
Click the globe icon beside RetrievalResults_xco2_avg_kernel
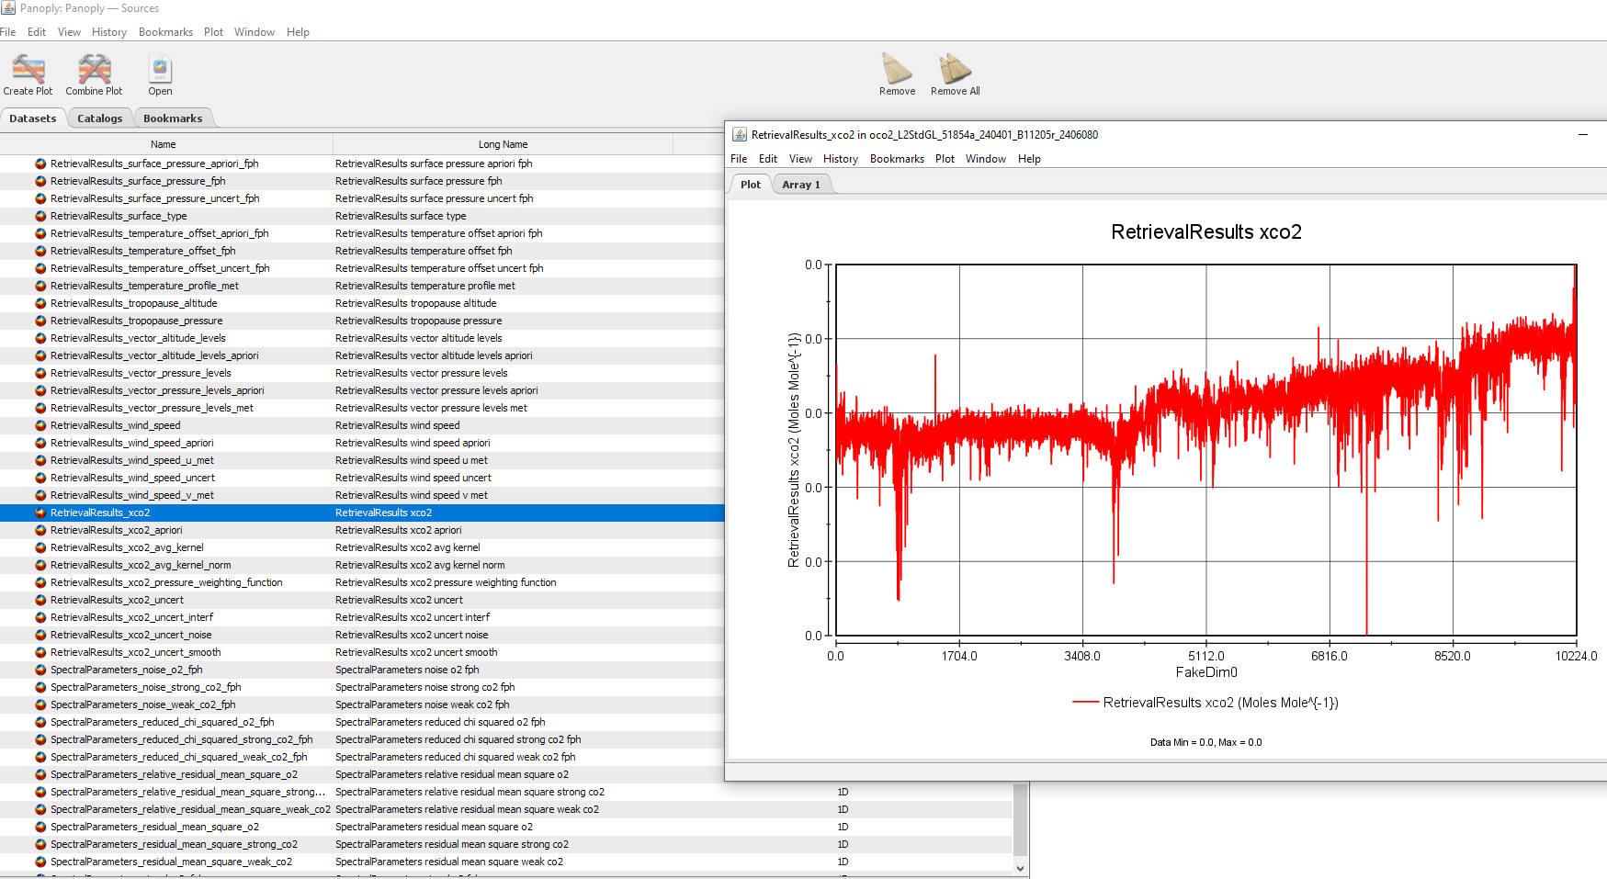40,547
